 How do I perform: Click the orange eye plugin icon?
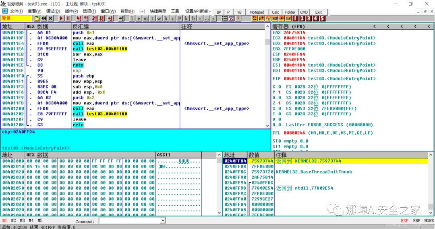tap(282, 18)
